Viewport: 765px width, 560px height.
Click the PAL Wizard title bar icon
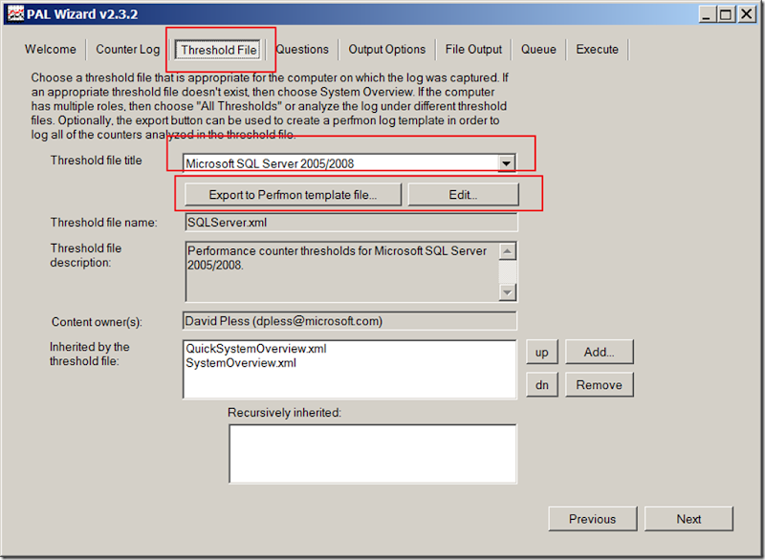[x=15, y=13]
